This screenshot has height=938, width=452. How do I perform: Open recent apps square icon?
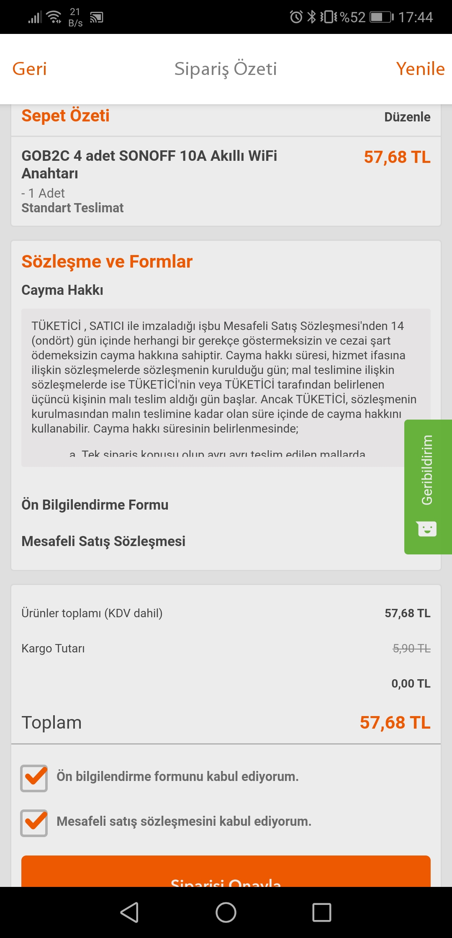click(x=322, y=912)
